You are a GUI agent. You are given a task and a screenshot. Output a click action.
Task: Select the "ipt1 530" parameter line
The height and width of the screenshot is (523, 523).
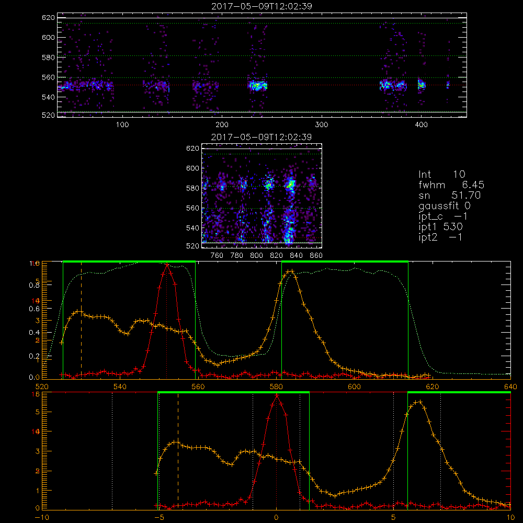pyautogui.click(x=440, y=227)
